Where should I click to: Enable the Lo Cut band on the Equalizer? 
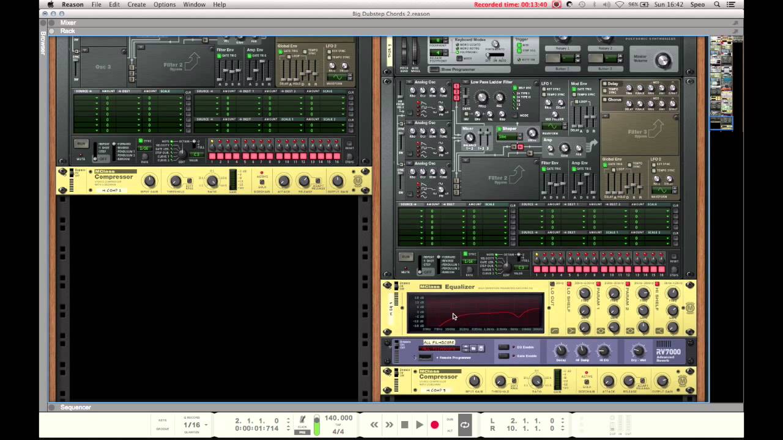[x=553, y=284]
